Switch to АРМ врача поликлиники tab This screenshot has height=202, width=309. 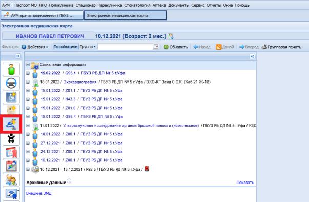pyautogui.click(x=42, y=15)
